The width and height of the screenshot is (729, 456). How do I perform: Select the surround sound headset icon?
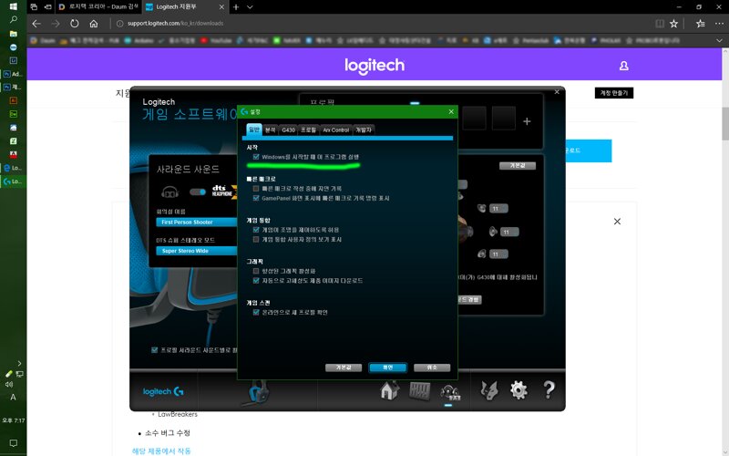tap(449, 392)
